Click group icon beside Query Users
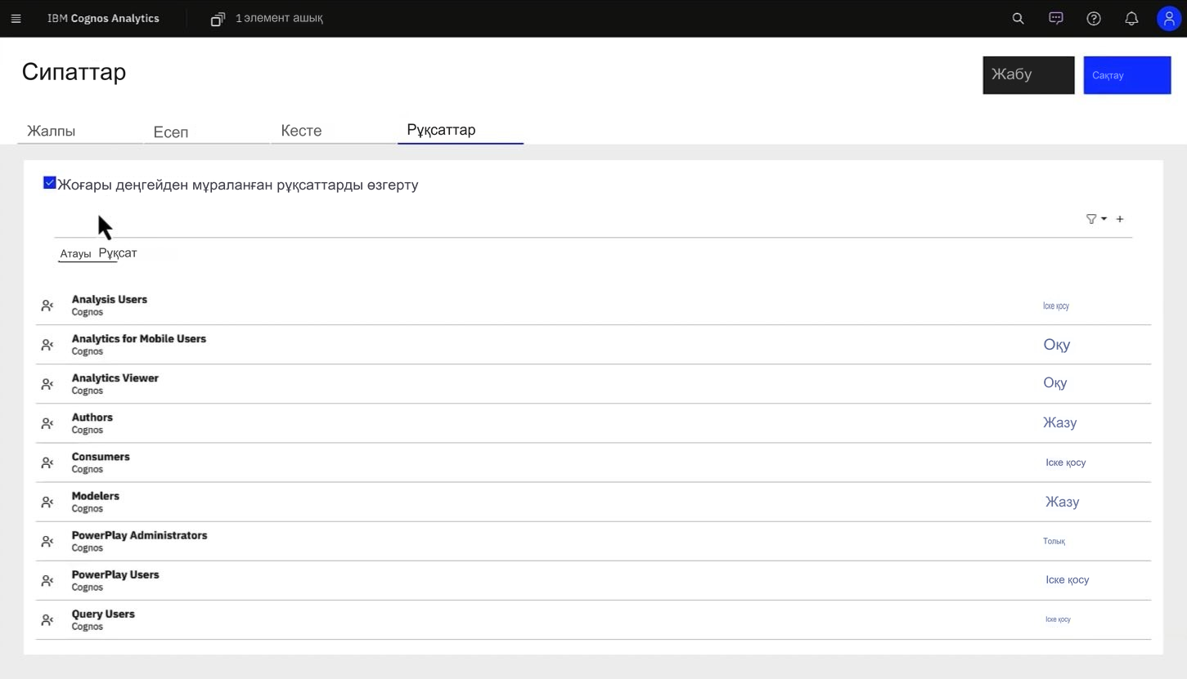This screenshot has height=679, width=1187. click(x=47, y=619)
